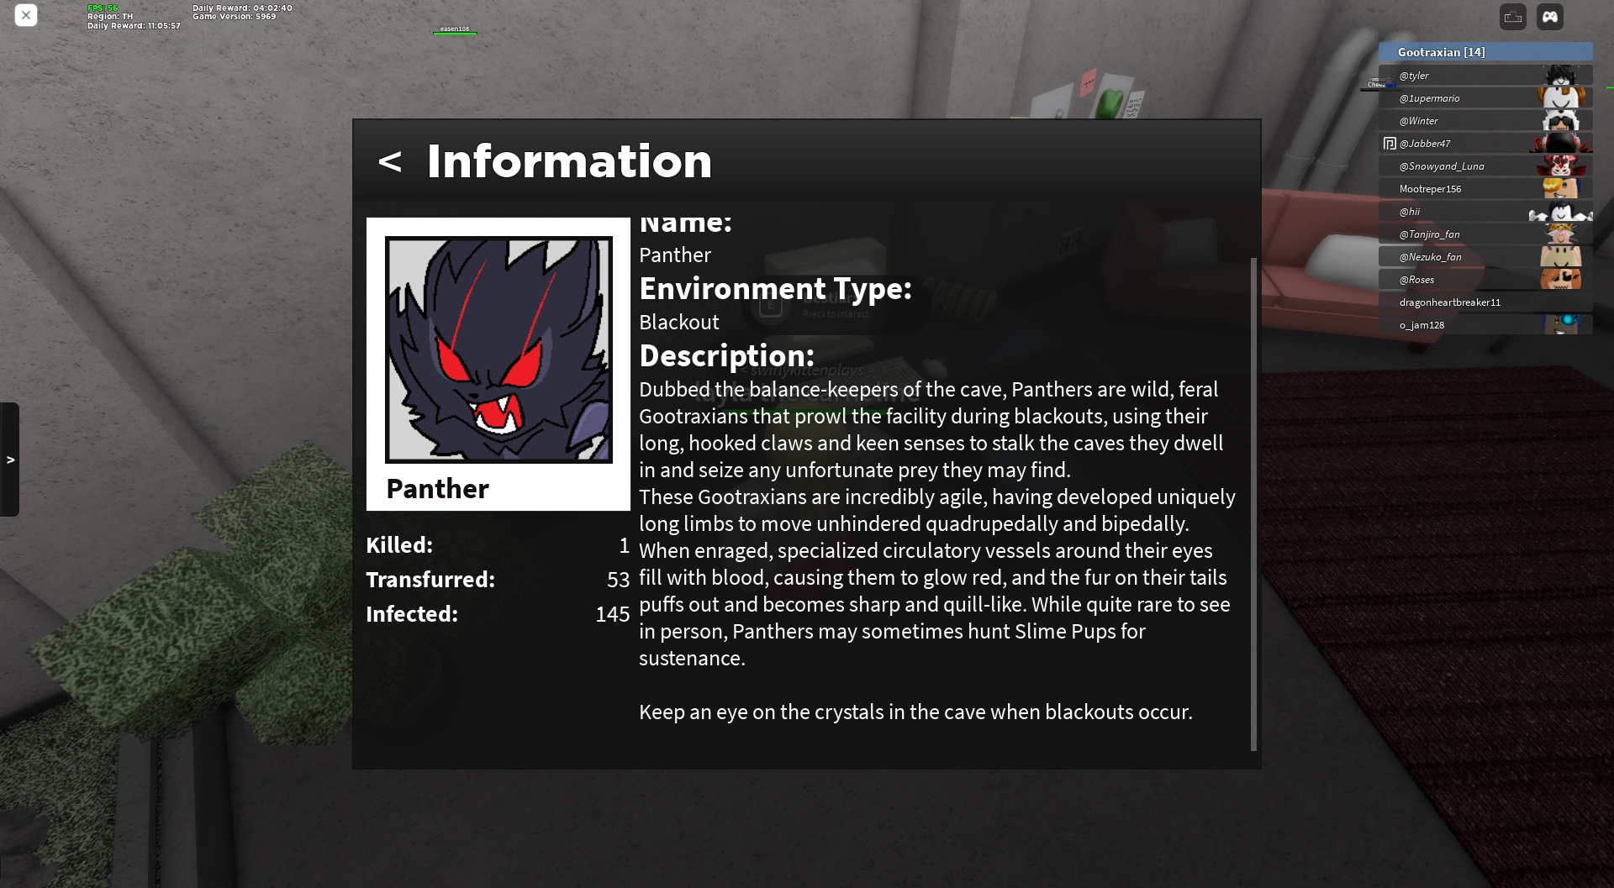Select Mootreper156 in the player list

[1485, 189]
